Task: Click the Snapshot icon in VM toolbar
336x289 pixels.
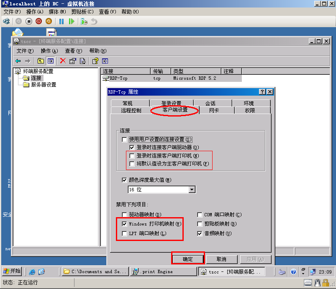Action: (84, 21)
